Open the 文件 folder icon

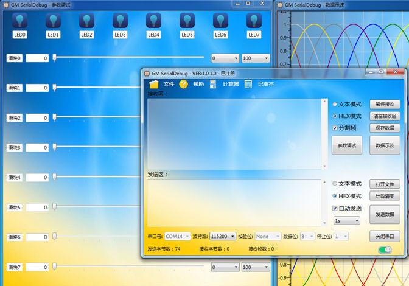[154, 84]
